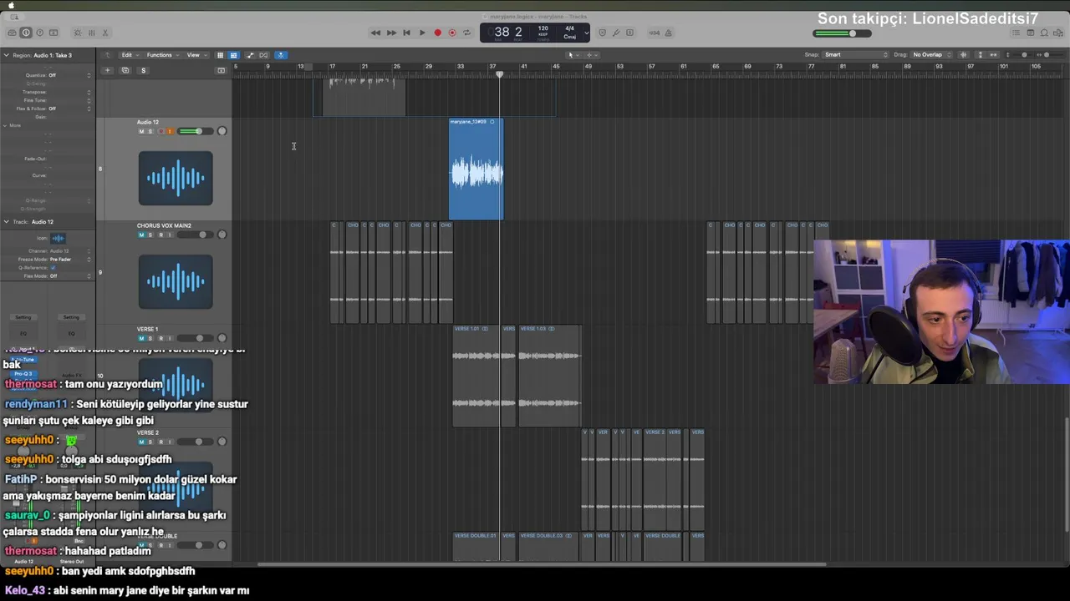The image size is (1070, 601).
Task: Unmute the CHORUS VOX MAIN2 track
Action: point(141,235)
